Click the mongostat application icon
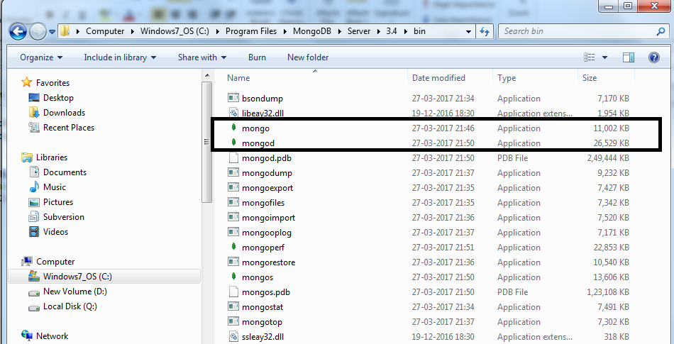 click(233, 306)
